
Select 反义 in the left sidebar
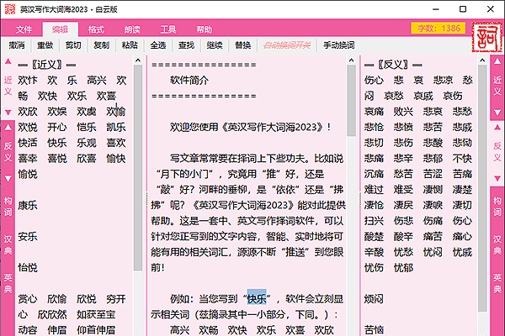coord(8,152)
